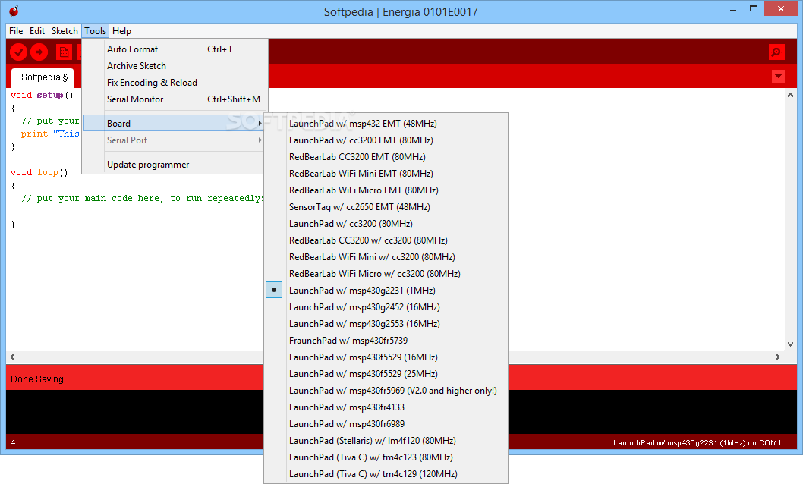The width and height of the screenshot is (803, 484).
Task: Click the Upload arrow toolbar button
Action: (x=39, y=52)
